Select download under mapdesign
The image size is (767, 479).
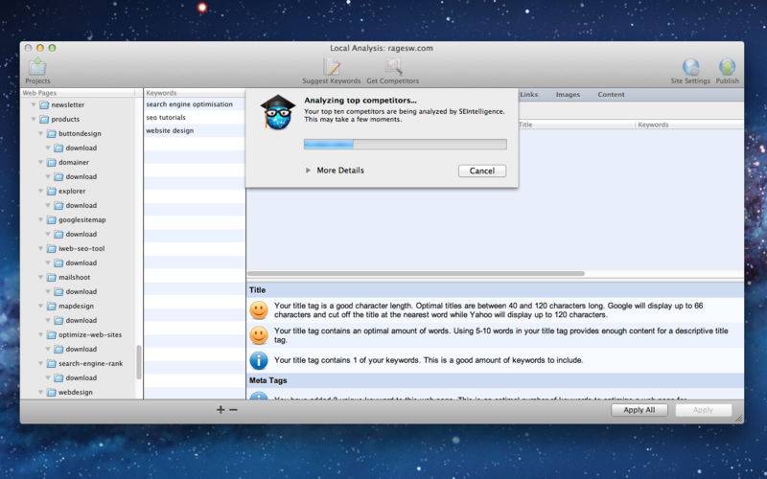[x=81, y=321]
